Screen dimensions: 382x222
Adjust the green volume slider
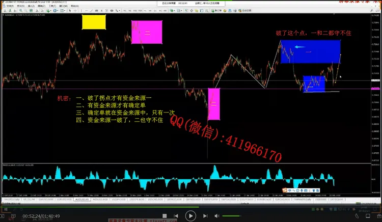[x=231, y=216]
